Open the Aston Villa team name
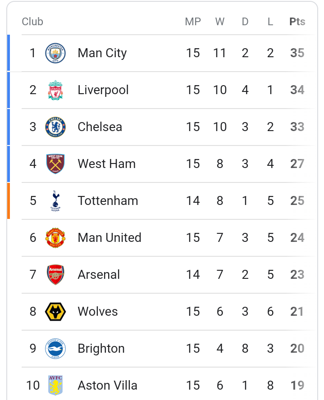This screenshot has height=400, width=324. click(107, 385)
